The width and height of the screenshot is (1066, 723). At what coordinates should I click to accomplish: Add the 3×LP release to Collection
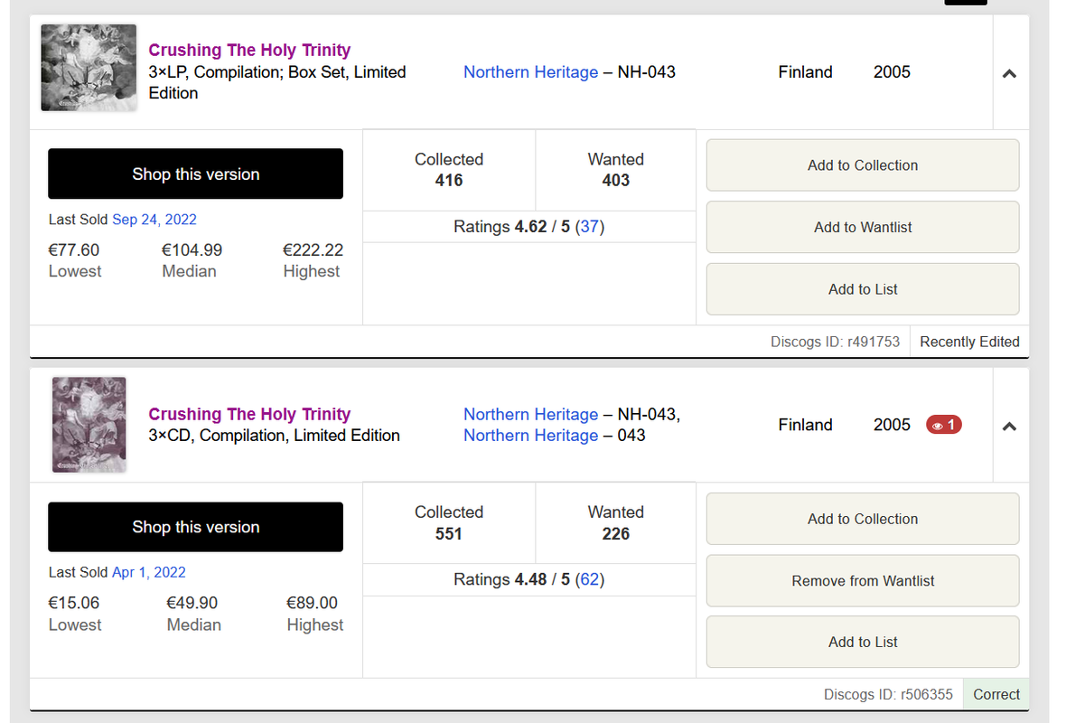point(862,165)
